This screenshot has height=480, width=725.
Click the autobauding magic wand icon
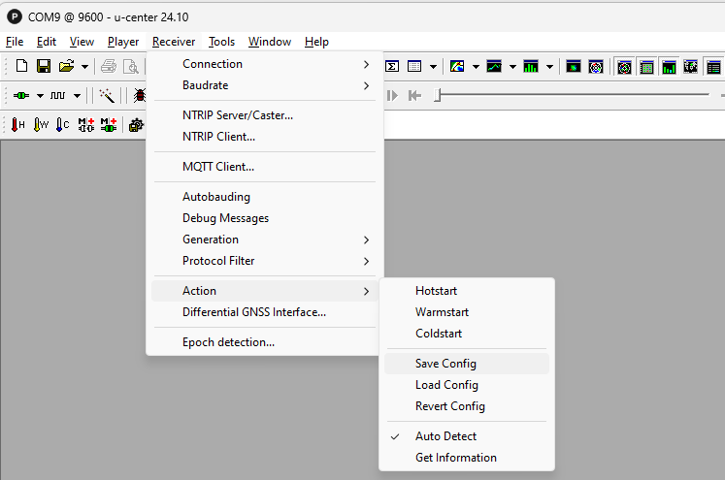[107, 96]
